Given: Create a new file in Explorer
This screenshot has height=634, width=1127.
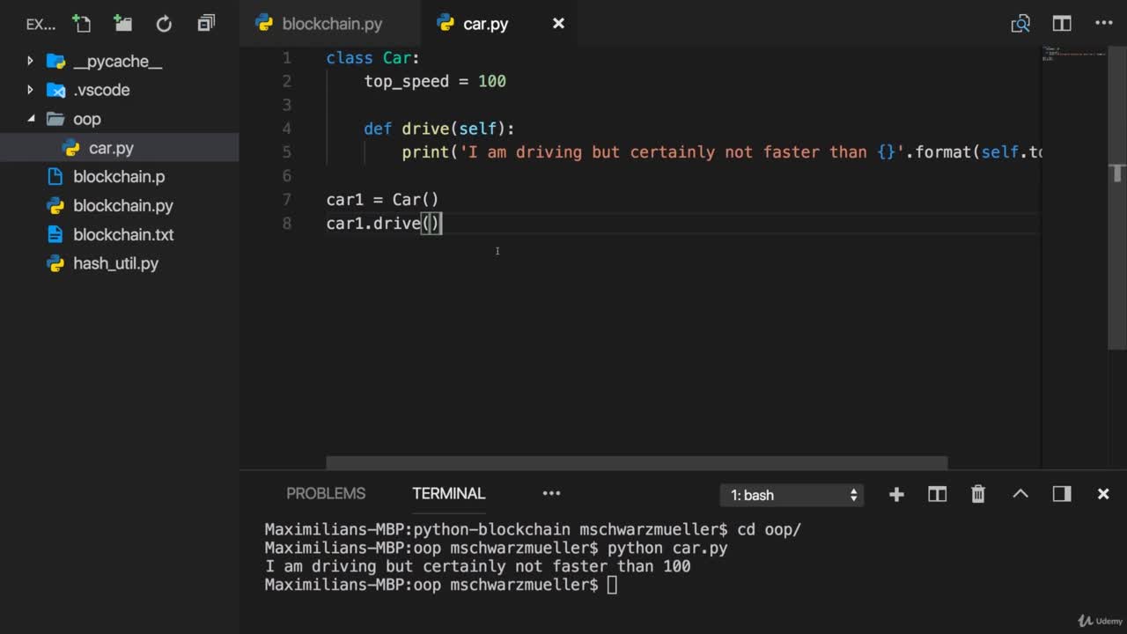Looking at the screenshot, I should pos(81,24).
